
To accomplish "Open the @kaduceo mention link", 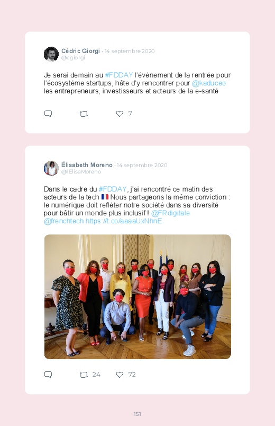I will (x=208, y=83).
